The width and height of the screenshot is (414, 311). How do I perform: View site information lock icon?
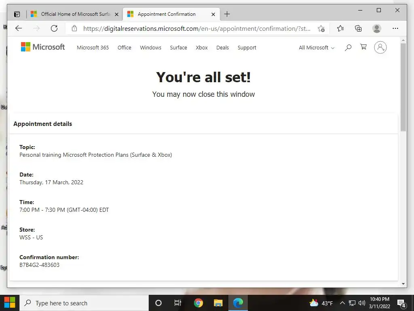pyautogui.click(x=74, y=28)
